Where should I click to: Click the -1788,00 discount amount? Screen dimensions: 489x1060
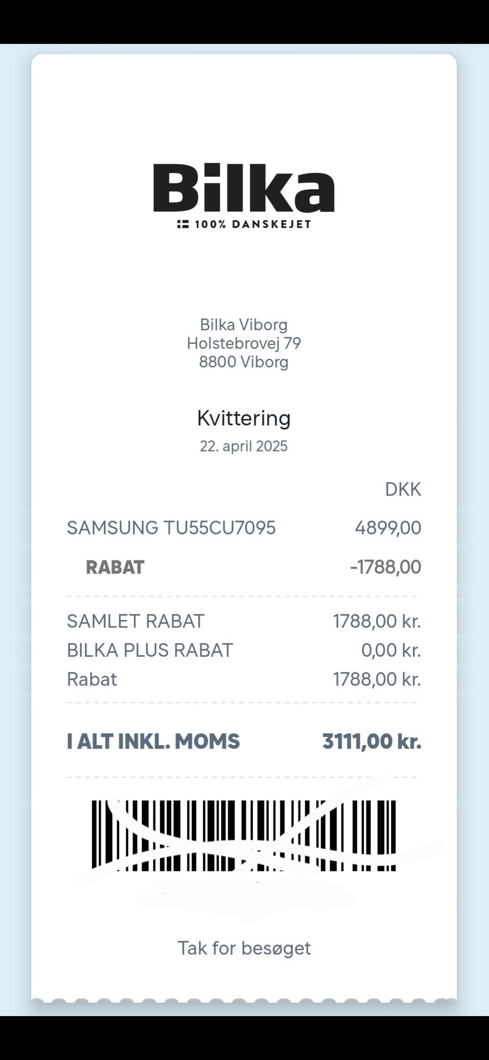[385, 567]
